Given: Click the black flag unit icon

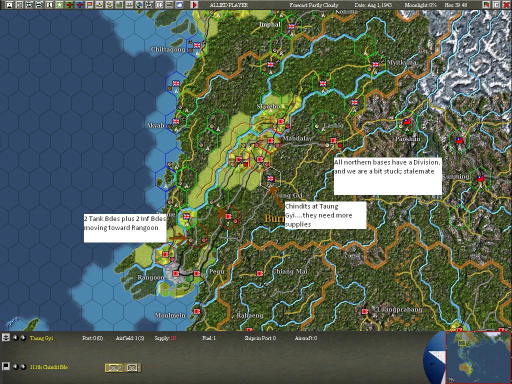Looking at the screenshot, I should [x=6, y=366].
